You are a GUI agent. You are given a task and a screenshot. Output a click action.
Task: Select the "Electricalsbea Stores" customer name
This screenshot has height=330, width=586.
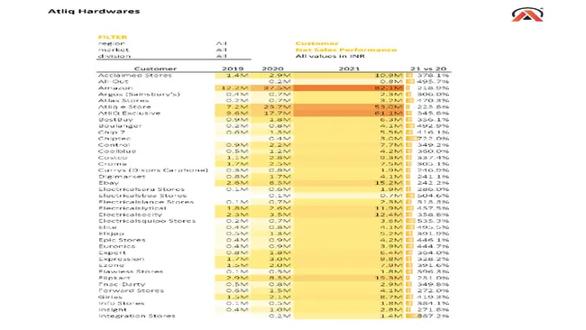point(142,196)
